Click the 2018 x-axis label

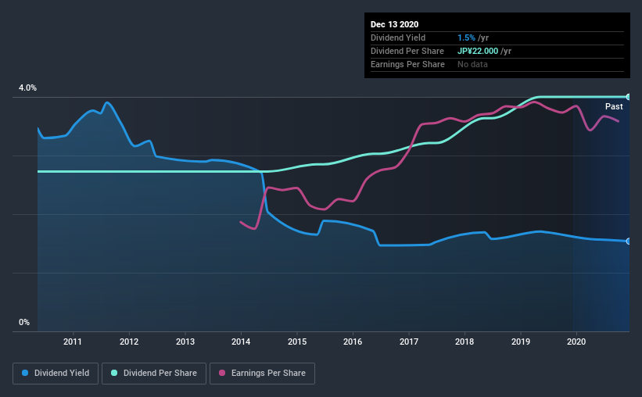click(464, 342)
